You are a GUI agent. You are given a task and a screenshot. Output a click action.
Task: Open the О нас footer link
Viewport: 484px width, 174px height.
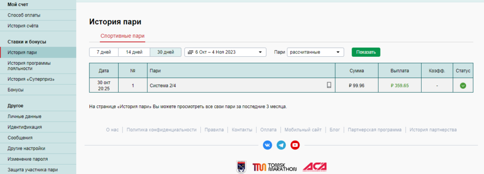(112, 130)
